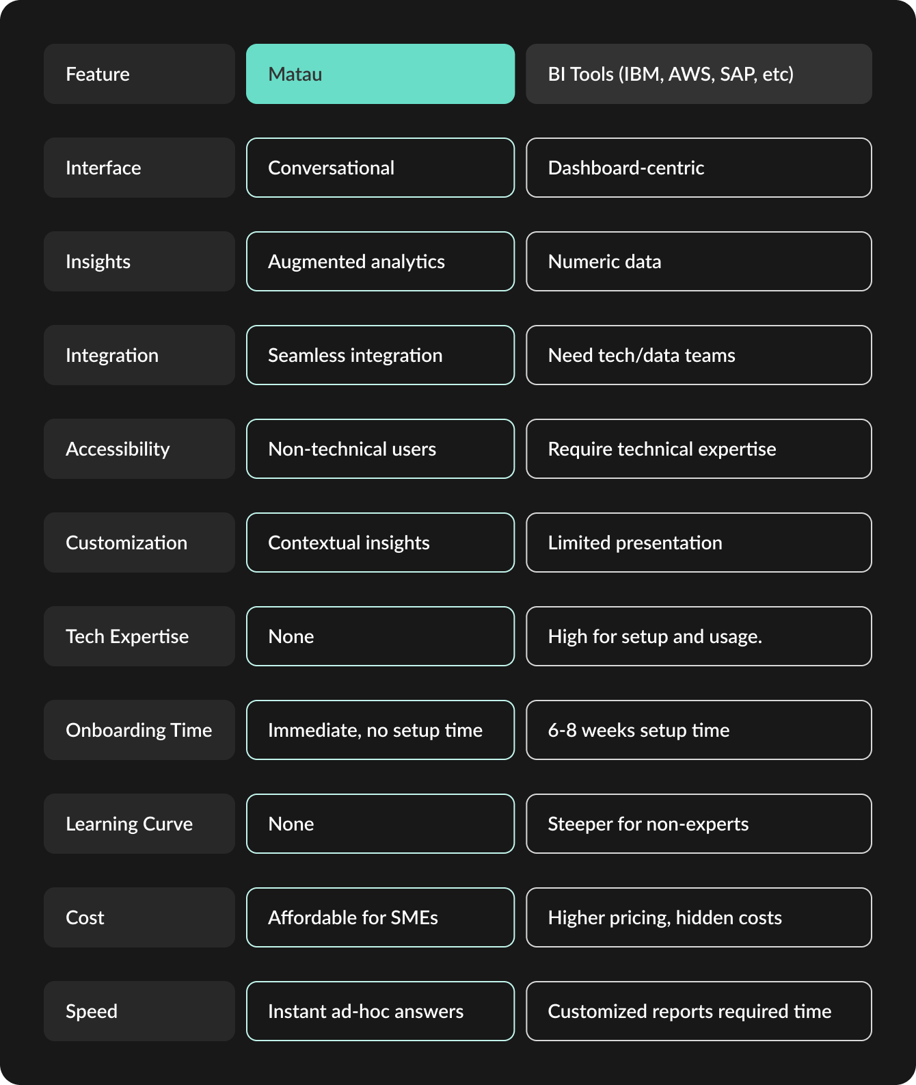The image size is (916, 1085).
Task: Select the Numeric data cell
Action: [x=699, y=261]
